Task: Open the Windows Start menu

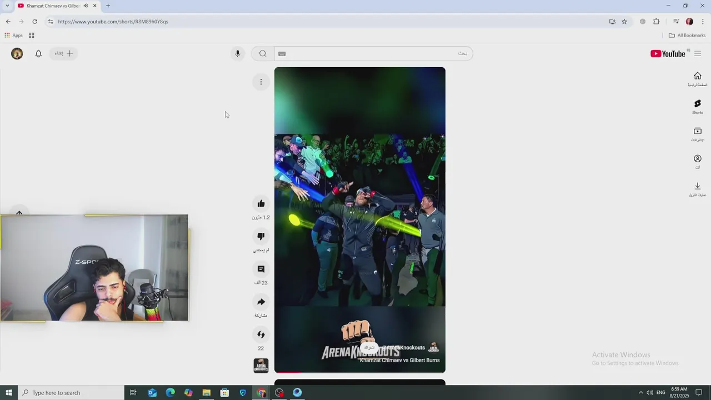Action: tap(8, 393)
